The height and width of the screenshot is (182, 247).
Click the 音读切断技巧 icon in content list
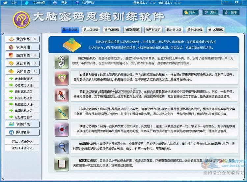tap(62, 61)
